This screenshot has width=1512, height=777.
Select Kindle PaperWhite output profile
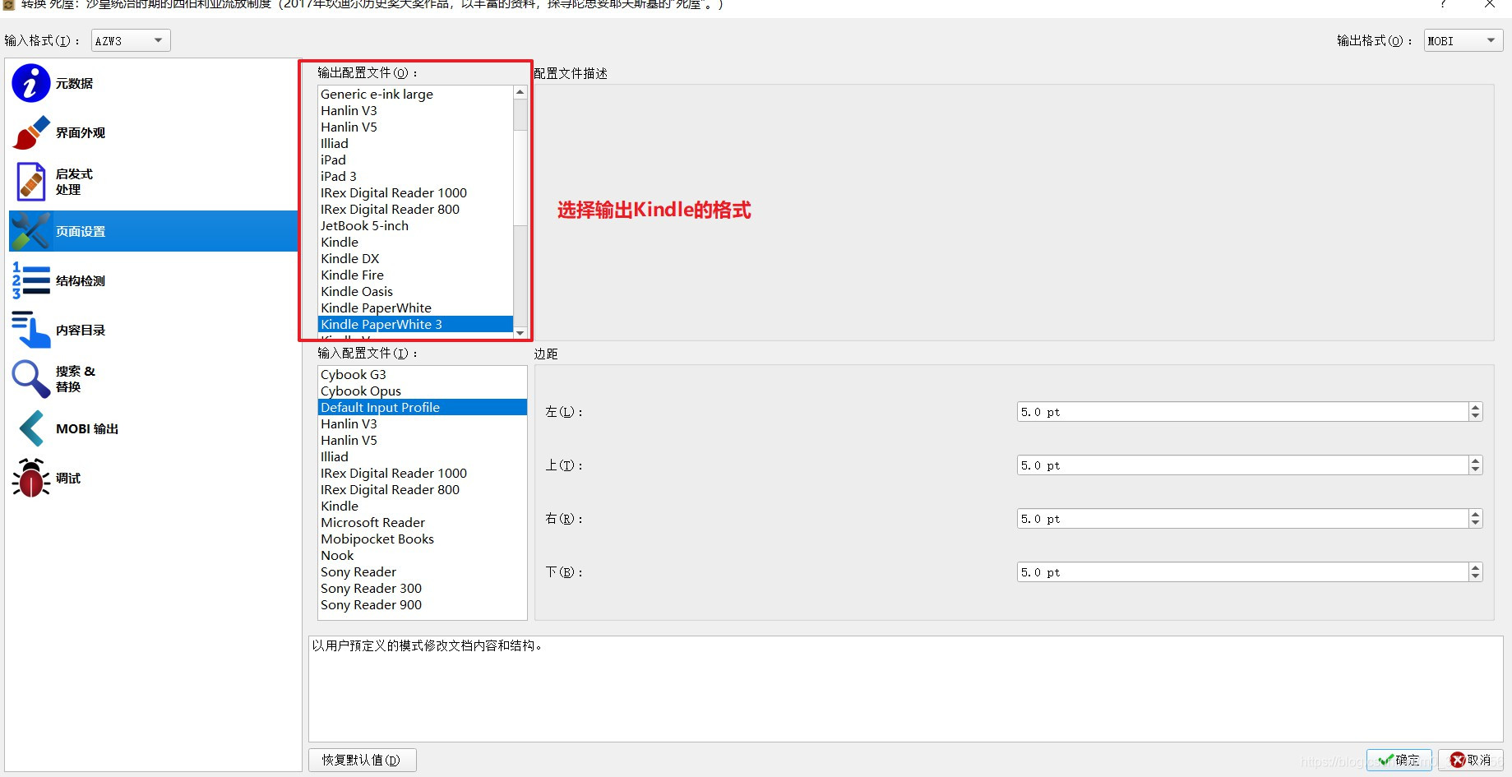click(x=415, y=308)
